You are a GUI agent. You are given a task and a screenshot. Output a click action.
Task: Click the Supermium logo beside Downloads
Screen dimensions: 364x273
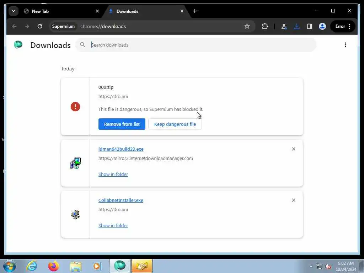[18, 44]
